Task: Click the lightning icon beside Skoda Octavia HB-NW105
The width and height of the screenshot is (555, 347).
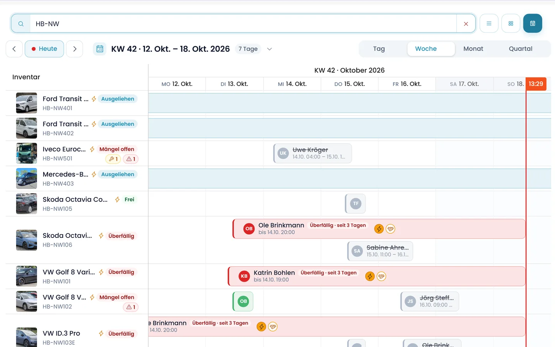Action: click(x=117, y=199)
